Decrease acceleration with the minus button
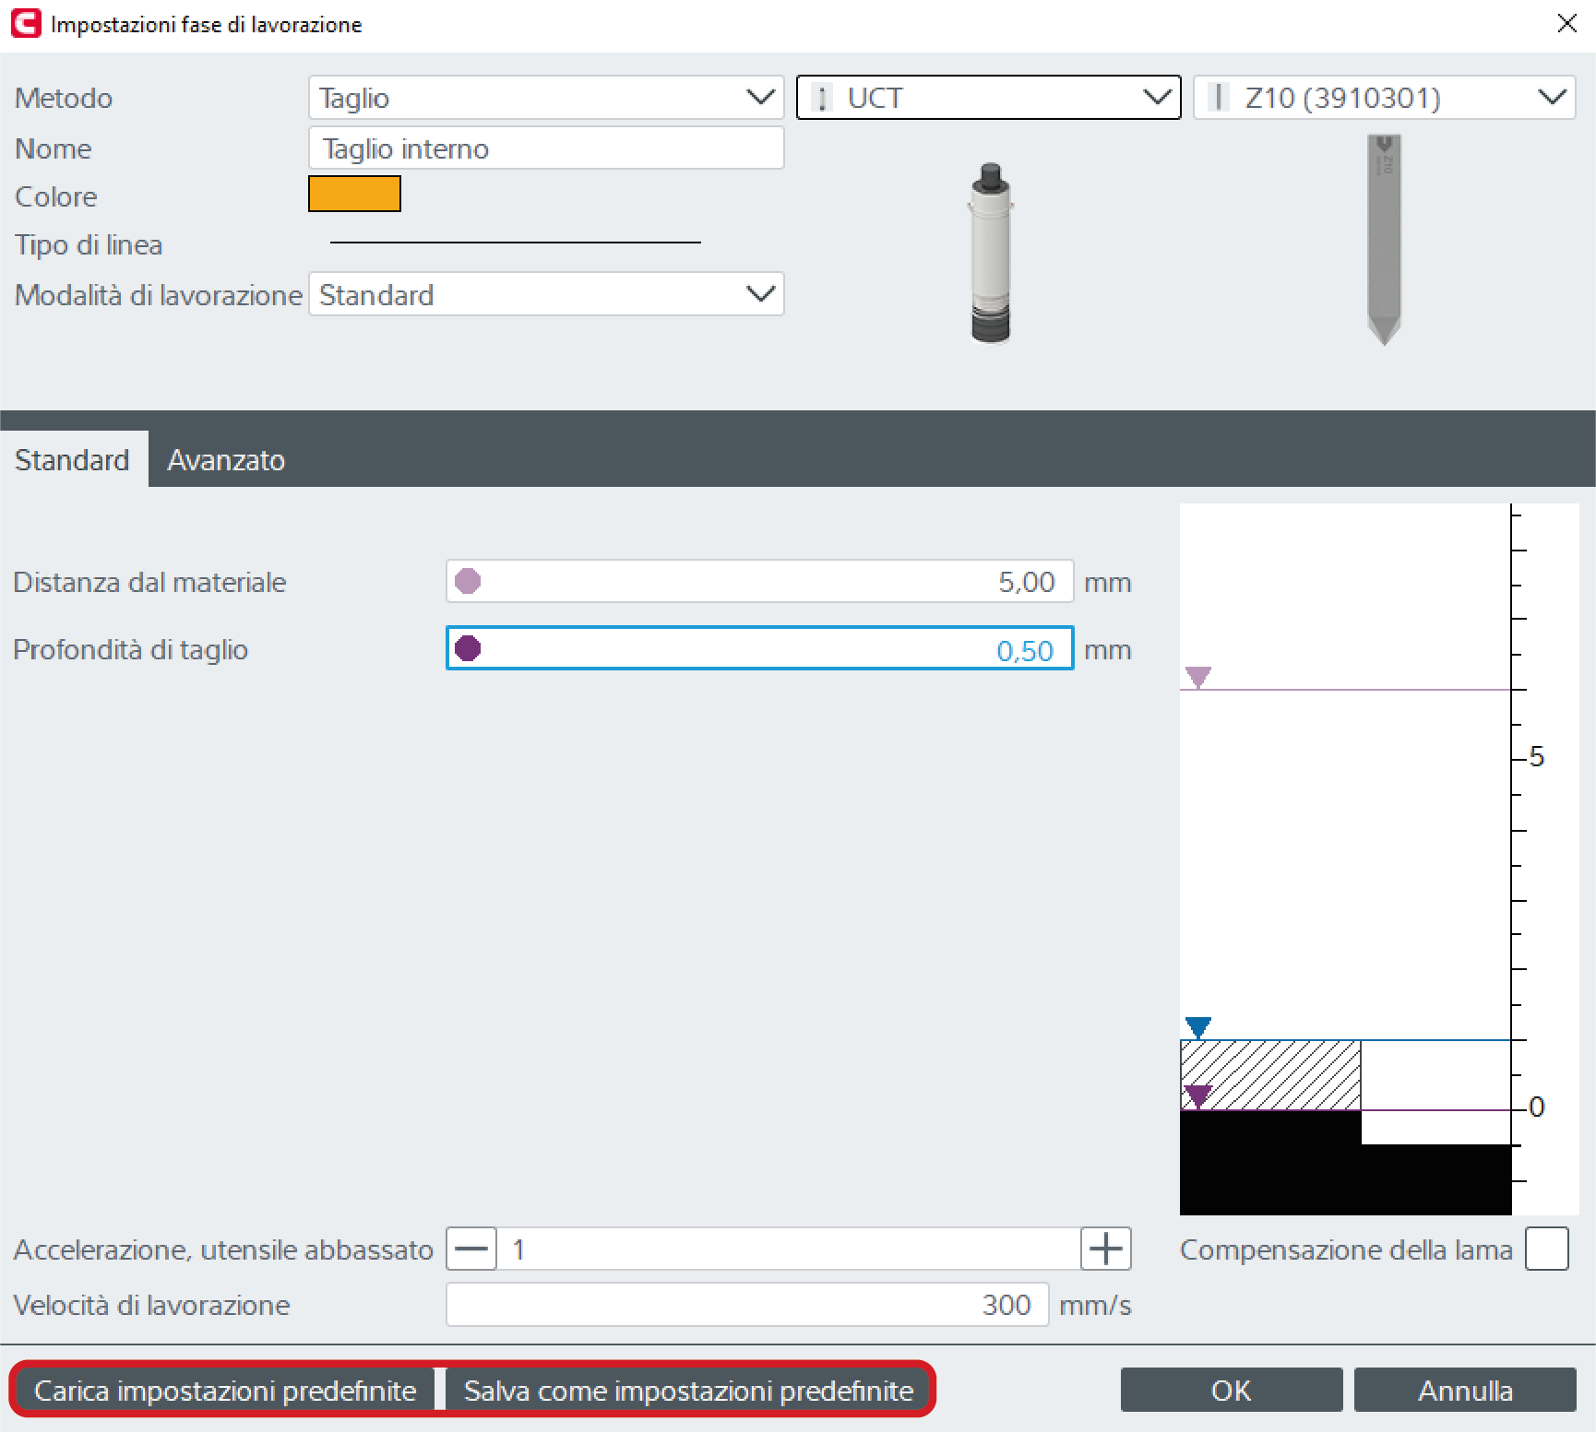This screenshot has width=1596, height=1433. coord(471,1249)
